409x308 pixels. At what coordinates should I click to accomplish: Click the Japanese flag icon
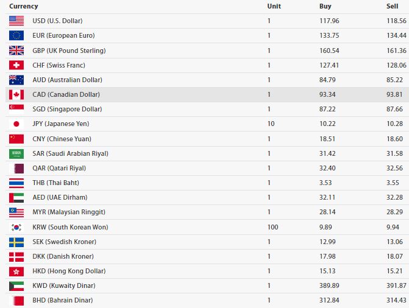click(16, 124)
